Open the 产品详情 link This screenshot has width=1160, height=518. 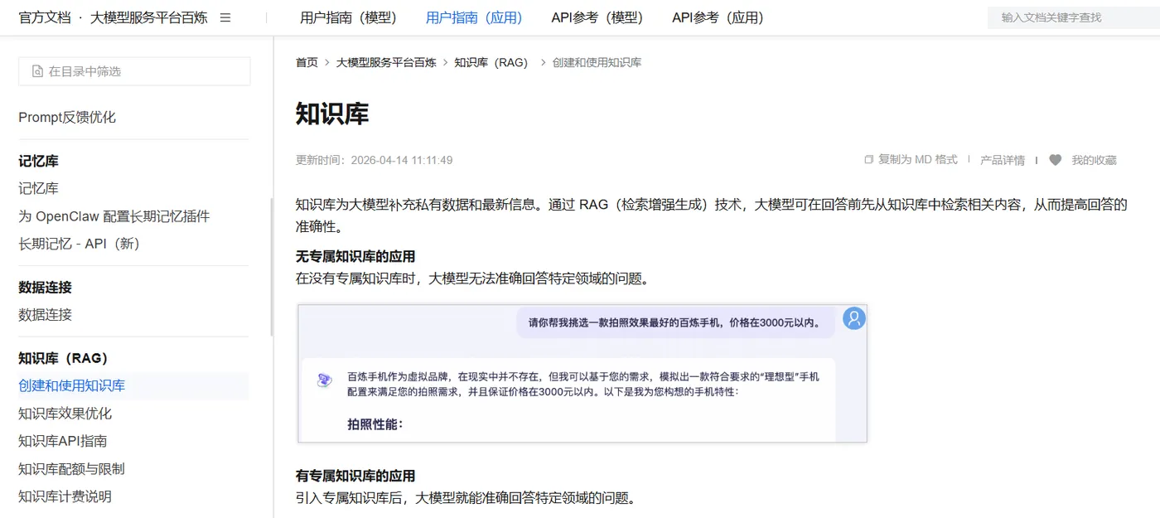pos(1003,160)
